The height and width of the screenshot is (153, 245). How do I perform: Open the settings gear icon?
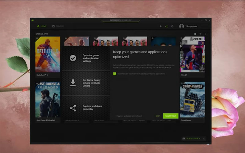pyautogui.click(x=172, y=26)
